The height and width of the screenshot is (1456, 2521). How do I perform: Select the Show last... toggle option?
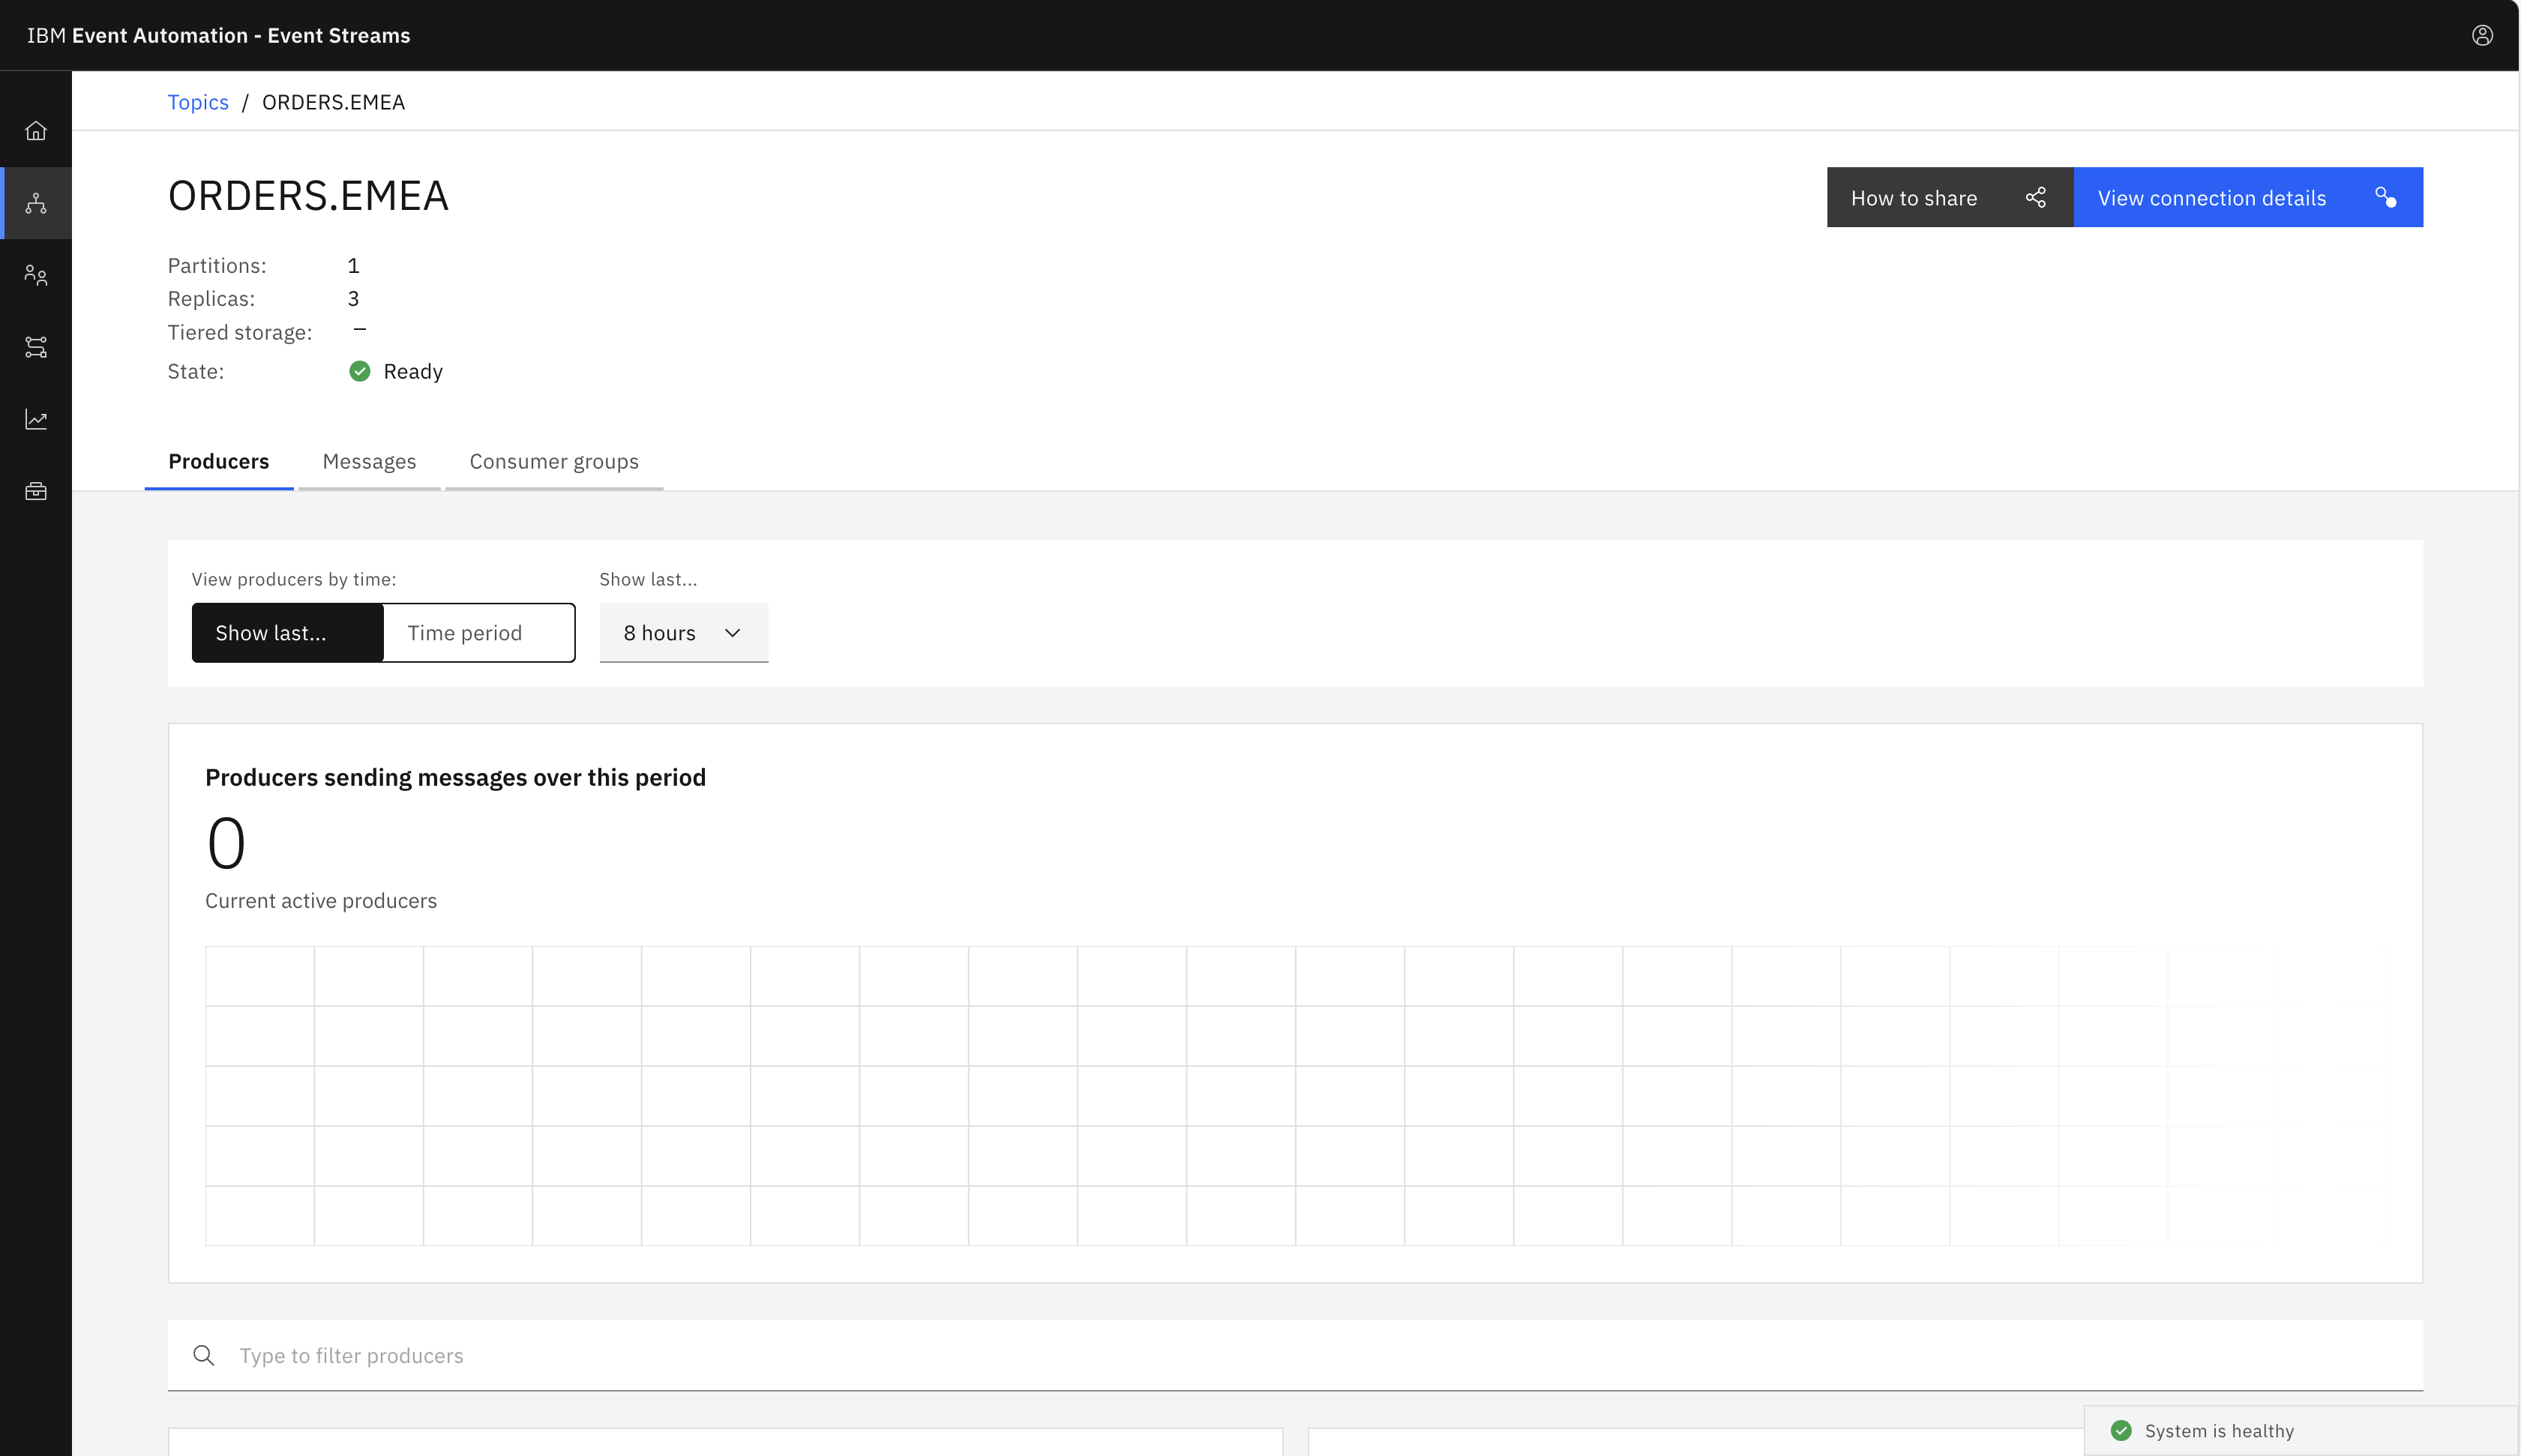[x=288, y=632]
